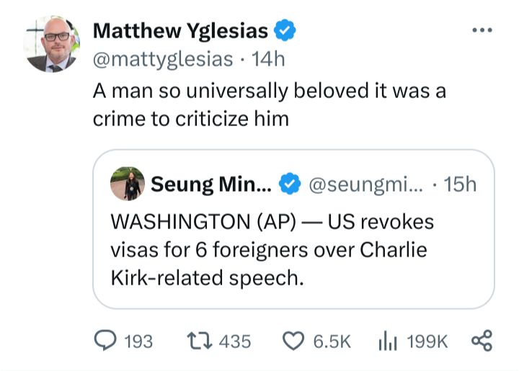Click the reply speech bubble icon
This screenshot has height=371, width=519.
[105, 341]
